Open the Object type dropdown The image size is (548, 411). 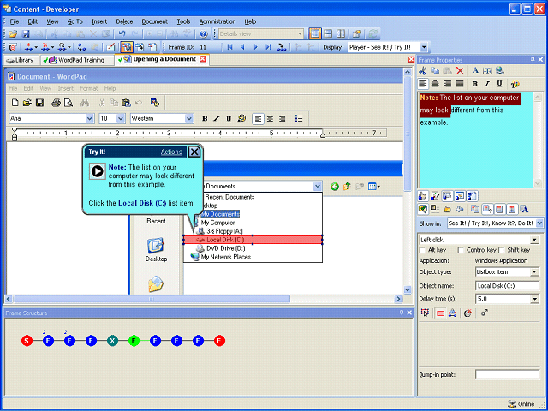click(x=534, y=272)
